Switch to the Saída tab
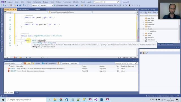Viewport: 181px width, 102px height. pyautogui.click(x=16, y=93)
